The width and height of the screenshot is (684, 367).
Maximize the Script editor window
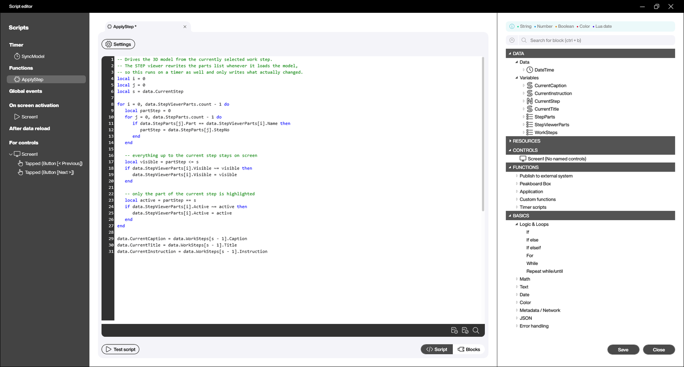pyautogui.click(x=657, y=6)
